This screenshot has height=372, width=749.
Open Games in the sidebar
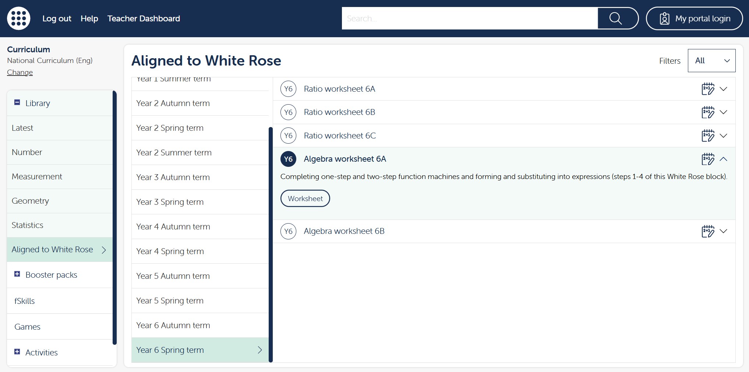(60, 327)
